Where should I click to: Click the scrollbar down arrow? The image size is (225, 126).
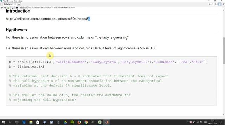tap(224, 114)
